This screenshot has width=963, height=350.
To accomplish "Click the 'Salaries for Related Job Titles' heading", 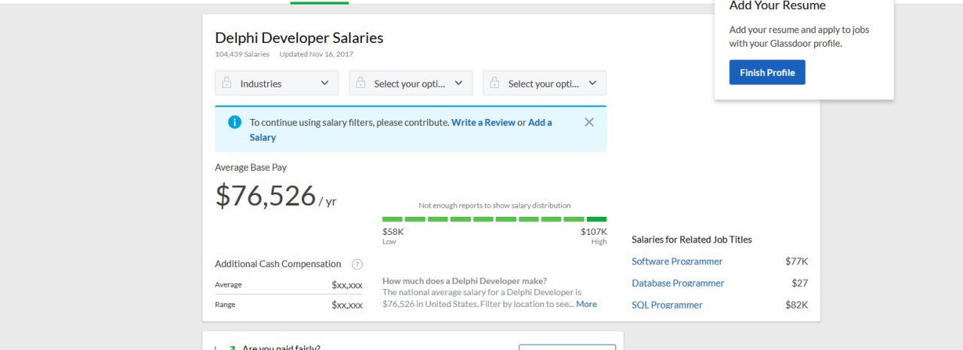I will pyautogui.click(x=692, y=239).
